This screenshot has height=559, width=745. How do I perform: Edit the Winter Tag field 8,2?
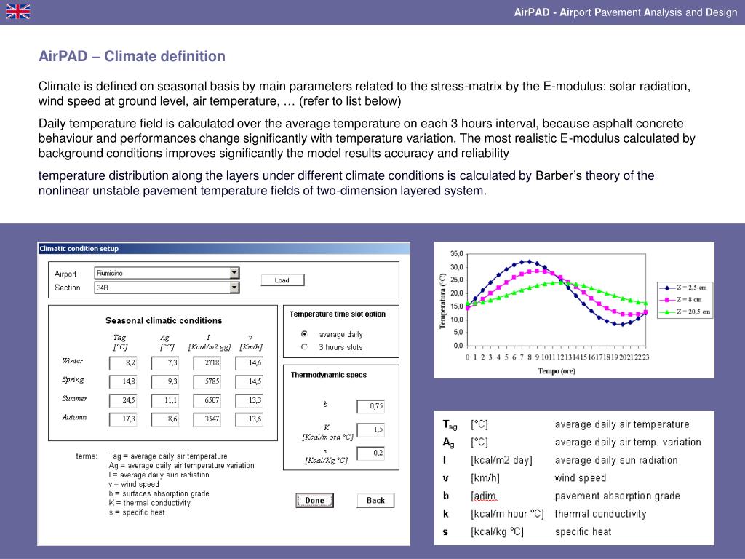point(123,363)
